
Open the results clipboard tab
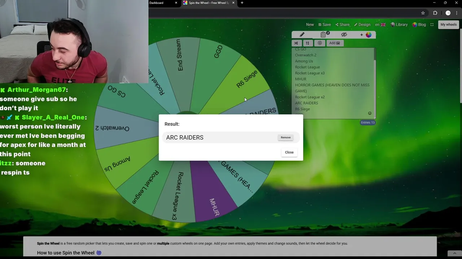[x=323, y=35]
